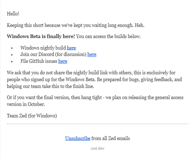Image resolution: width=194 pixels, height=158 pixels.
Task: Click the 'Join our Discord (for discussion)' text
Action: (x=53, y=55)
